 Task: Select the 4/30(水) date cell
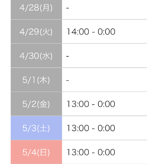point(36,56)
